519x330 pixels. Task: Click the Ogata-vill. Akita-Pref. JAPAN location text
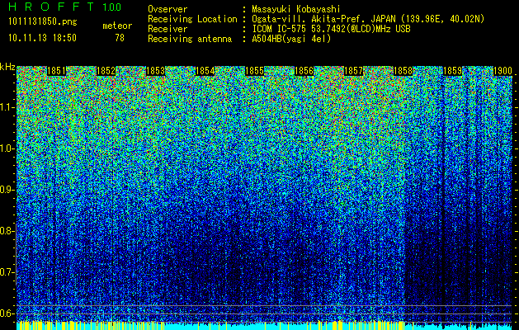pyautogui.click(x=368, y=19)
